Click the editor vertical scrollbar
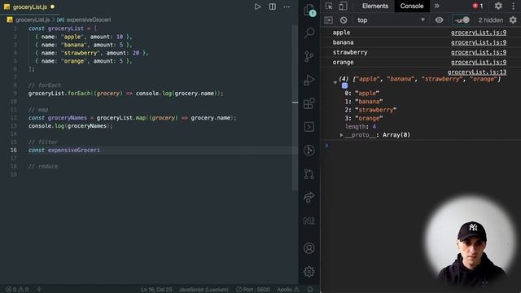Image resolution: width=521 pixels, height=293 pixels. click(295, 107)
